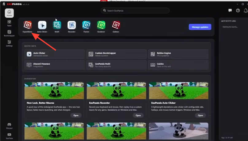
Task: Open Custom Bootstrapper quick info card
Action: pyautogui.click(x=116, y=54)
